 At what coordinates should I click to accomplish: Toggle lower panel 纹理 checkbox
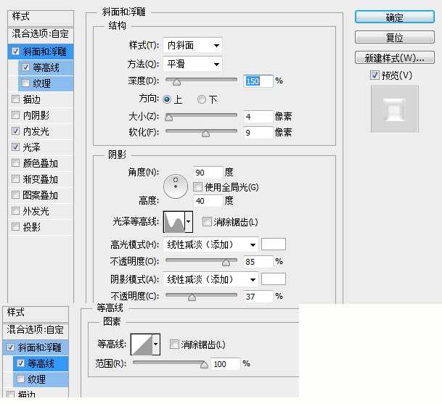click(x=20, y=379)
